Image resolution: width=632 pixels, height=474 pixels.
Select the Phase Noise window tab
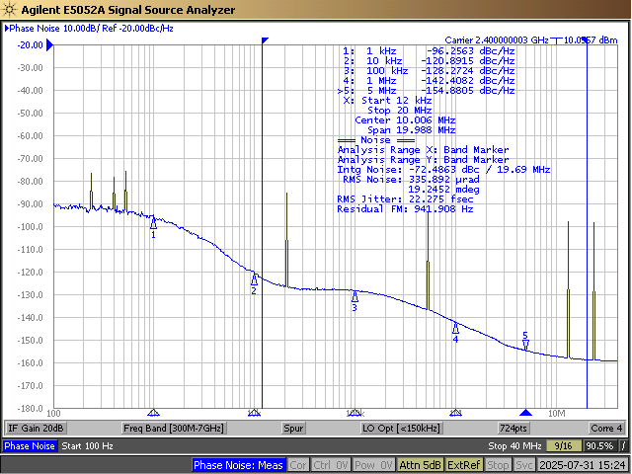[30, 446]
